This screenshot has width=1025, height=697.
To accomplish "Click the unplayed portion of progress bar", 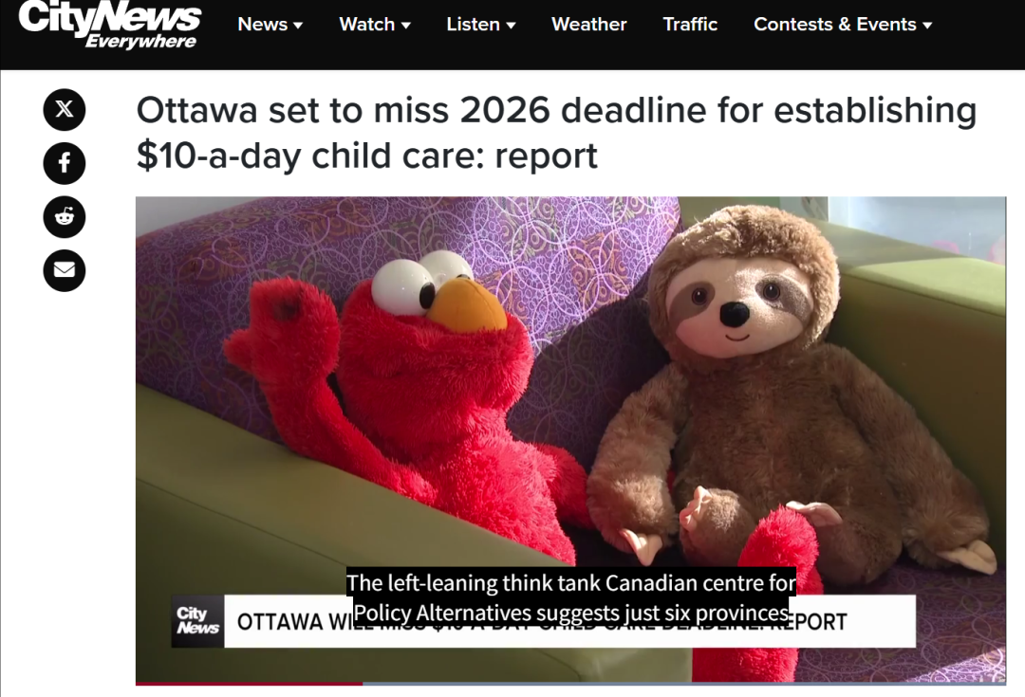I will click(684, 684).
